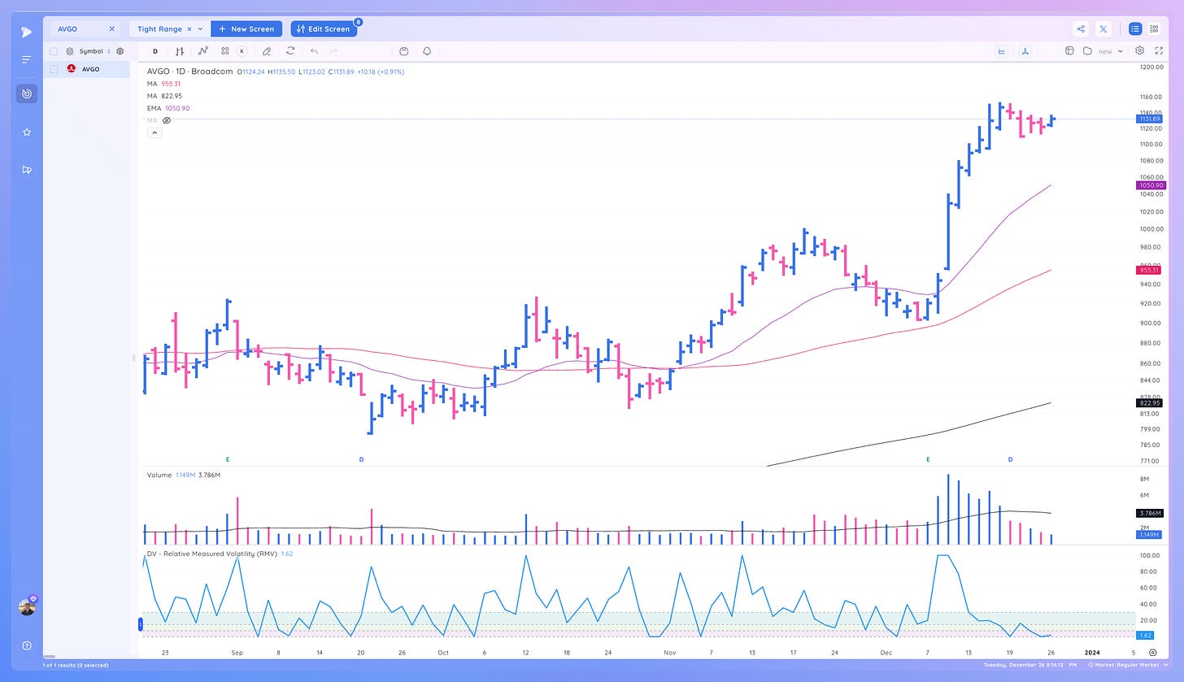
Task: Expand the Tight Range tab dropdown
Action: tap(200, 29)
